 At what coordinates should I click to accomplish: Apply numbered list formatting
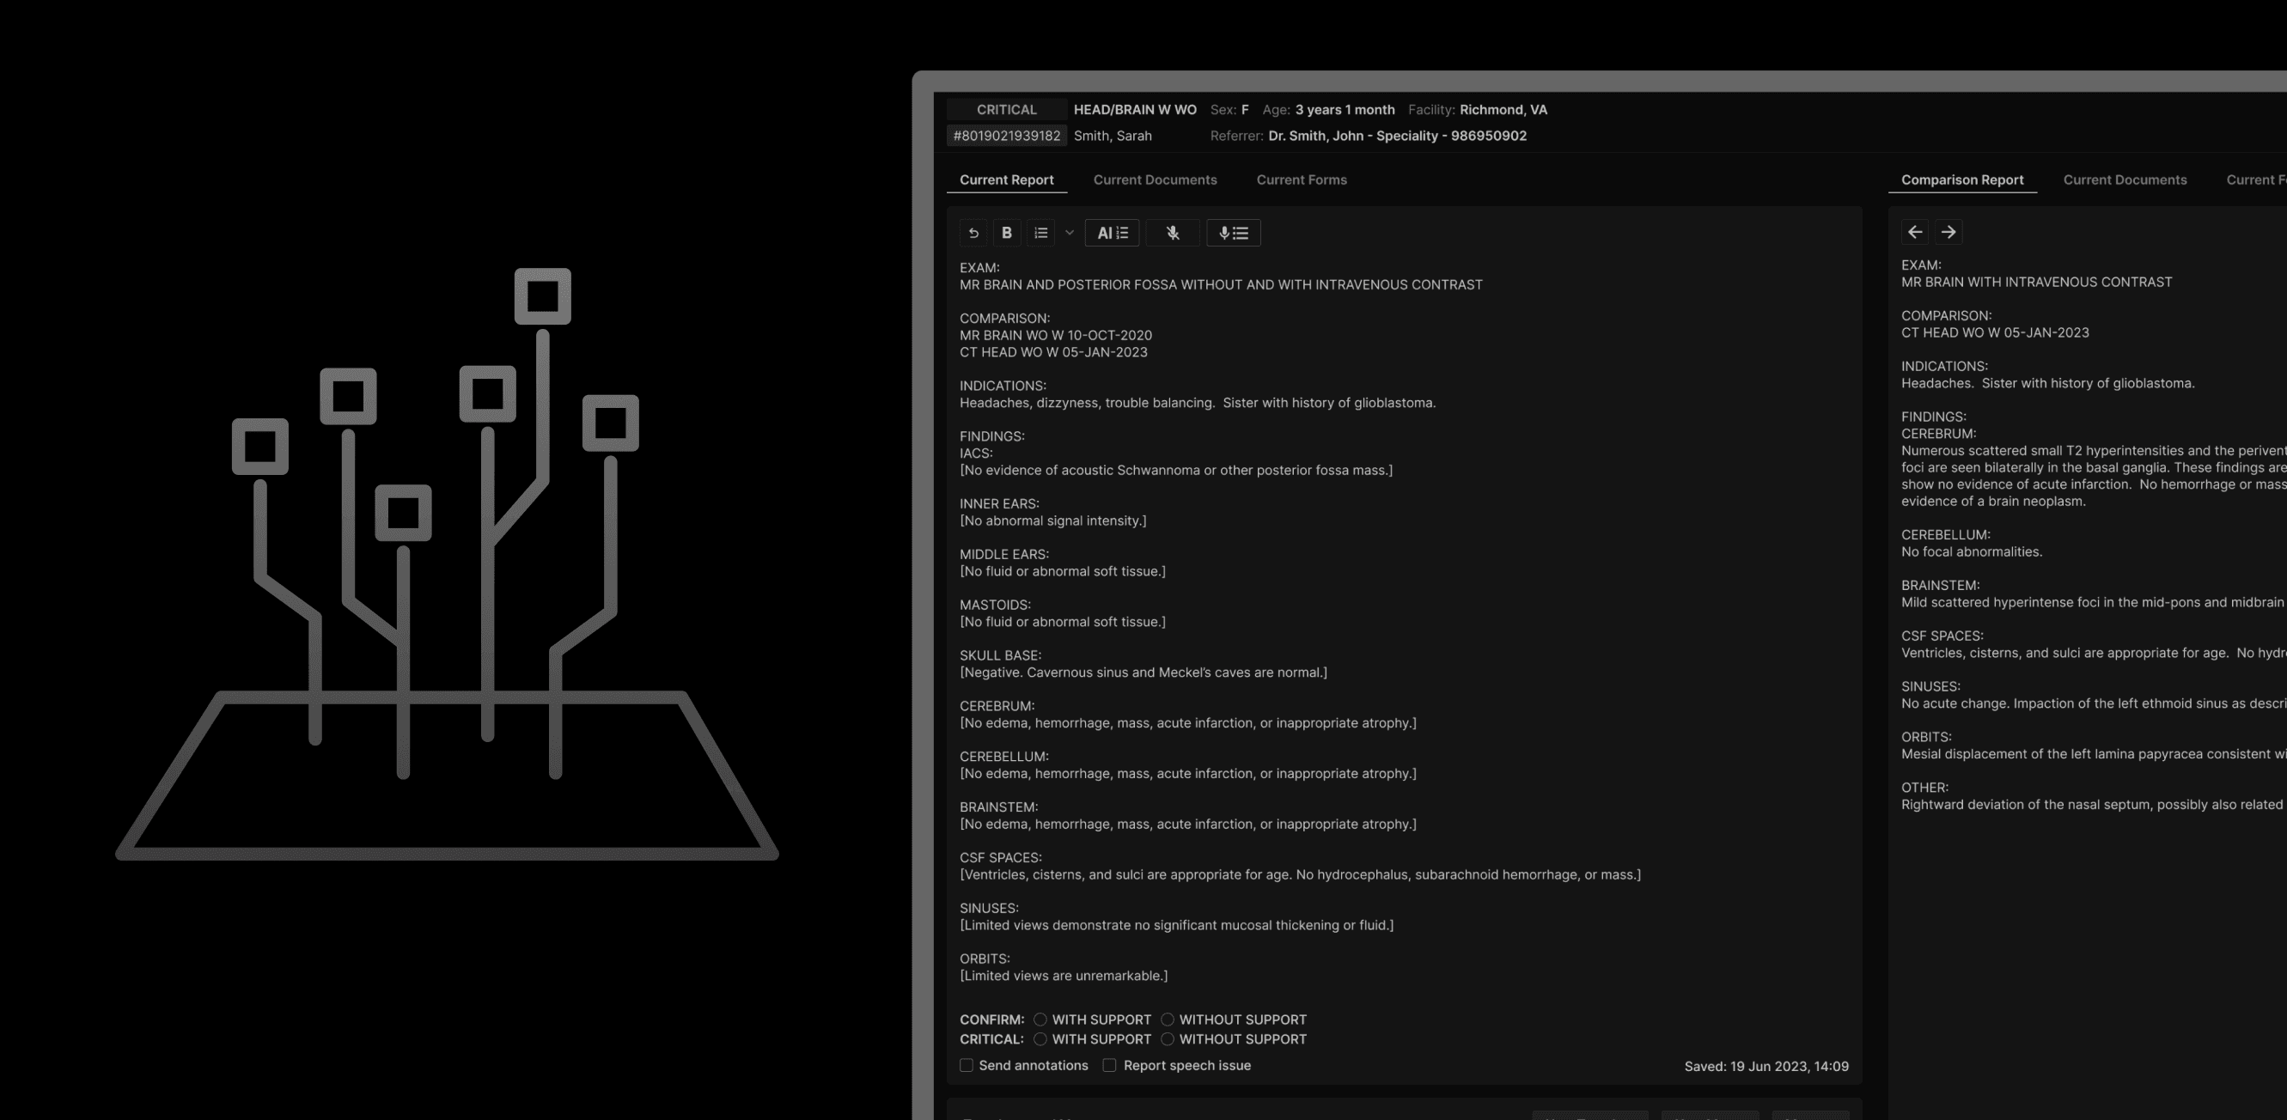pos(1040,233)
